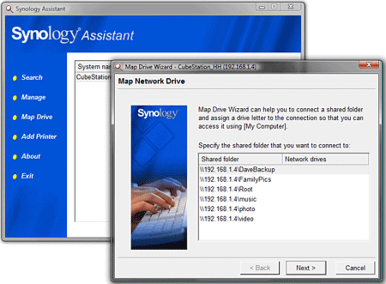Viewport: 386px width, 284px height.
Task: Click the System name column header
Action: 94,67
